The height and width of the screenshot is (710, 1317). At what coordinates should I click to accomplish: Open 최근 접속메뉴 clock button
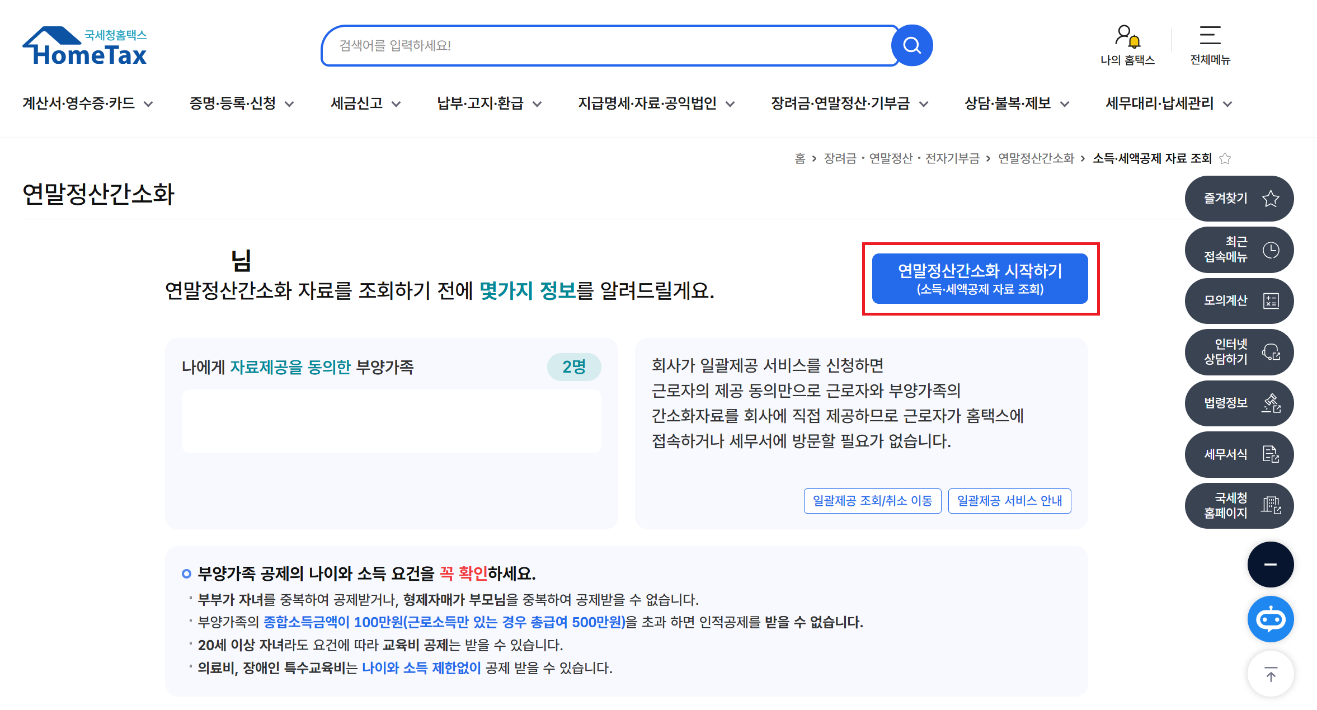click(x=1239, y=250)
